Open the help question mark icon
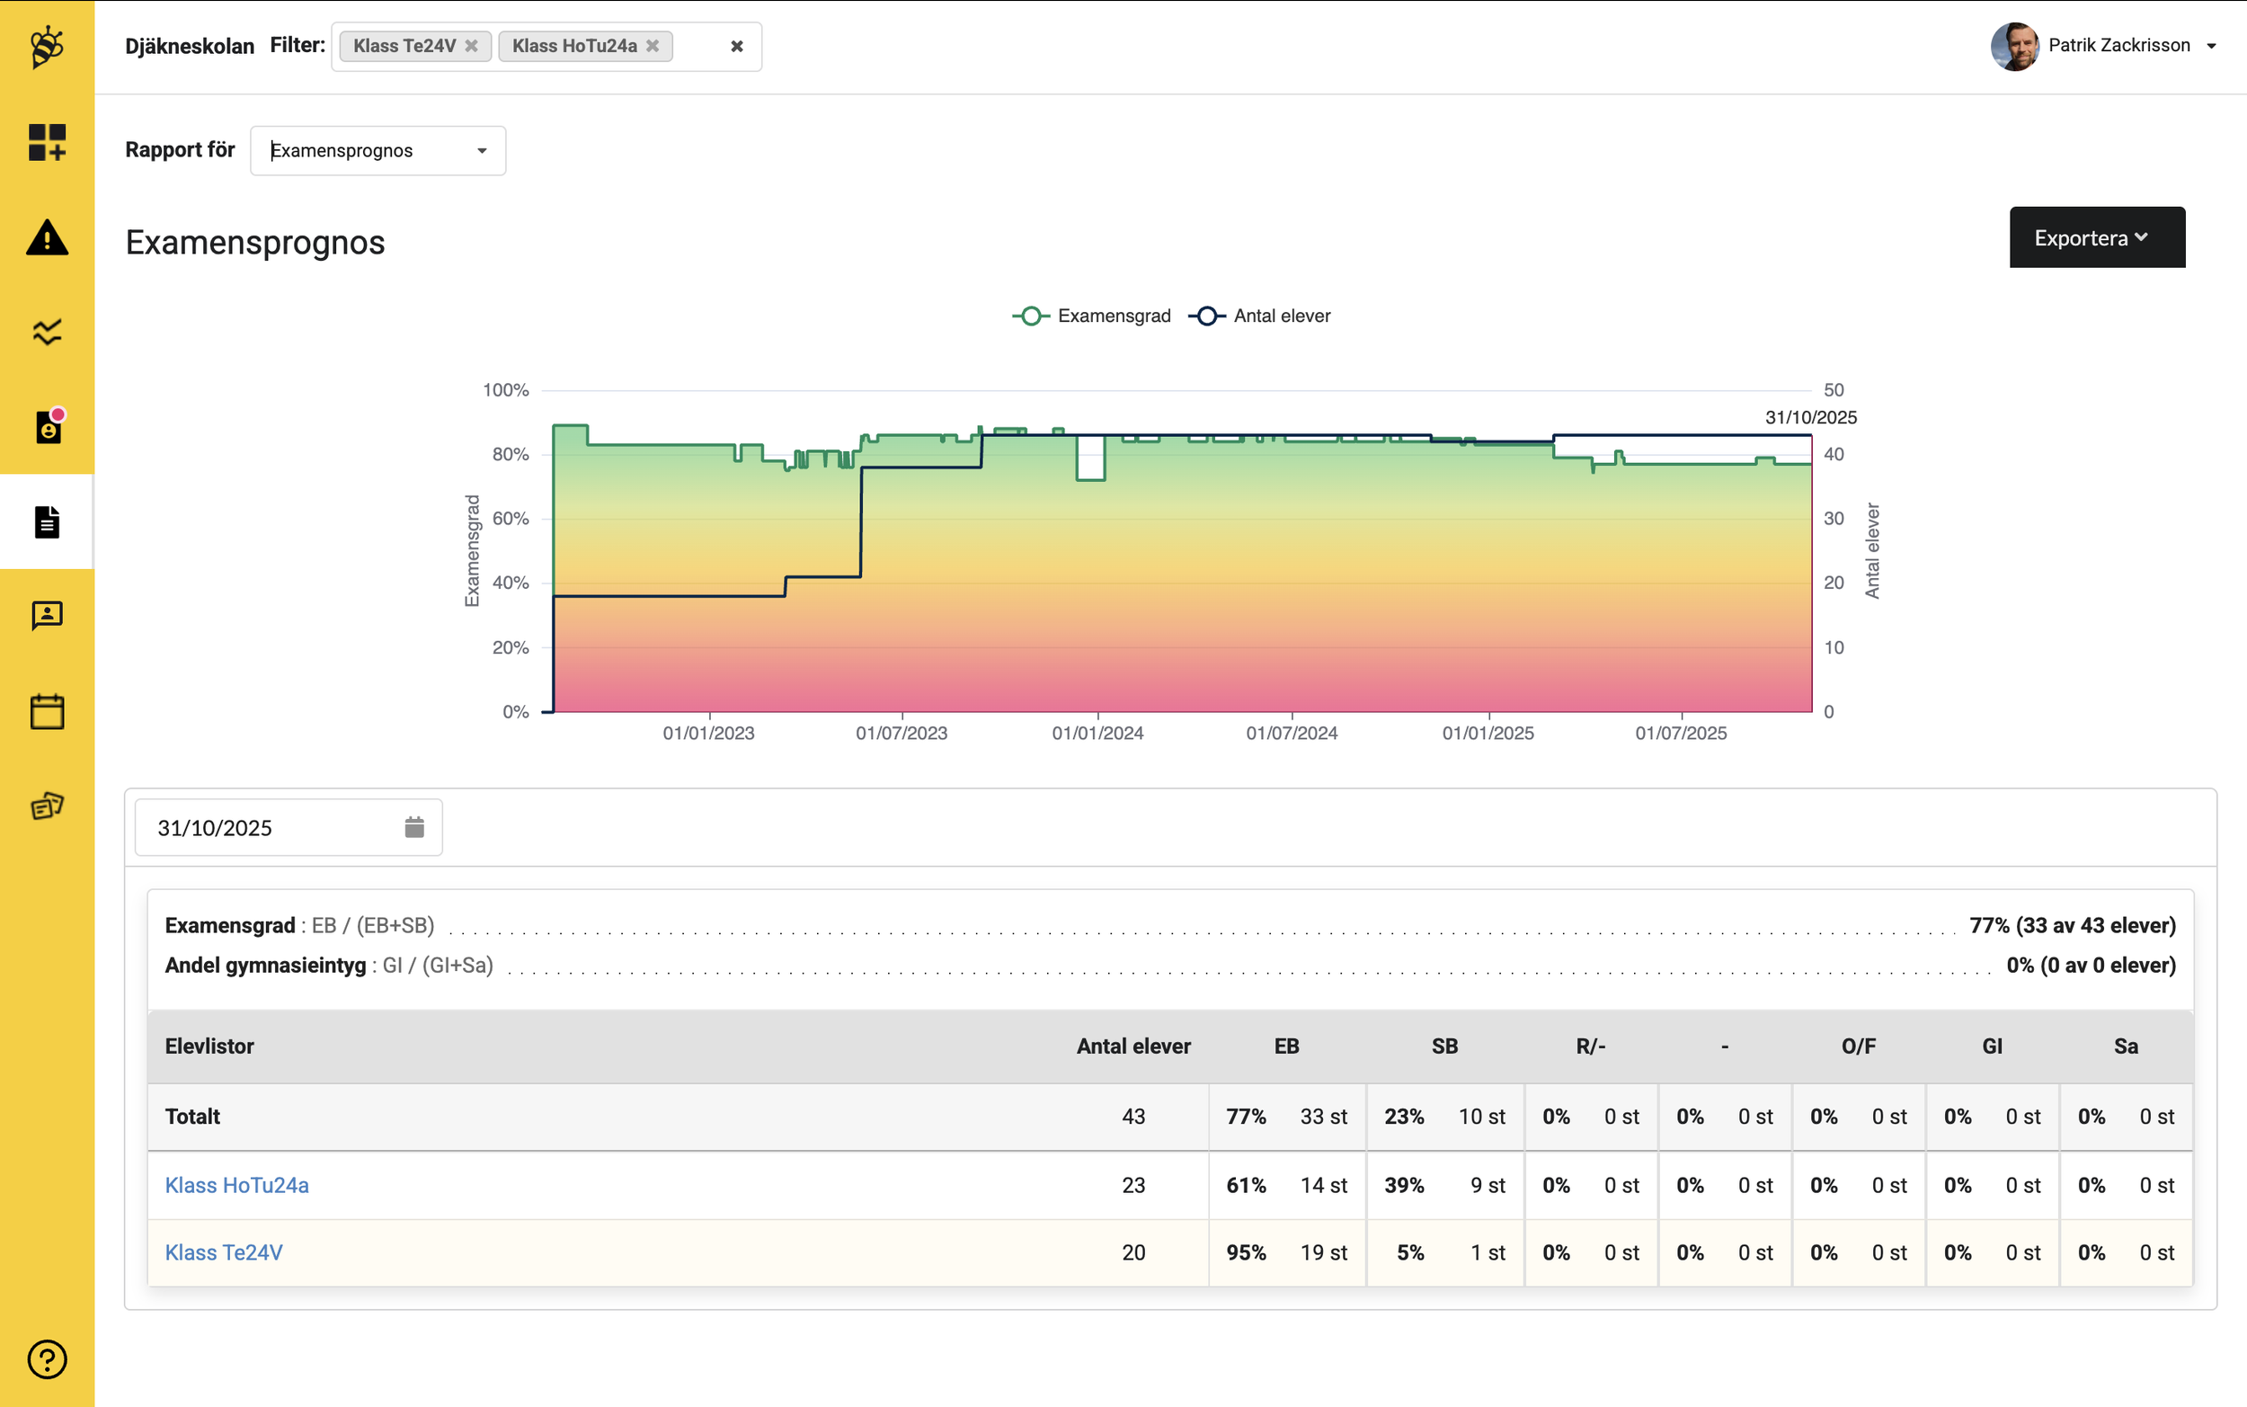 tap(47, 1359)
